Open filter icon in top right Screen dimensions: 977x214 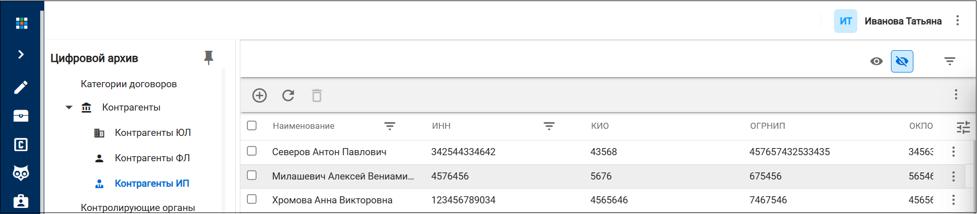950,61
